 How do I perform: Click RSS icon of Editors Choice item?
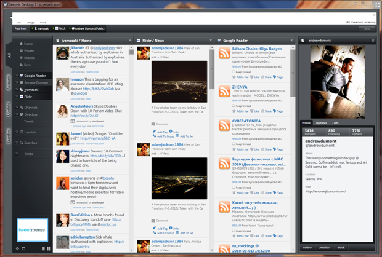point(224,53)
